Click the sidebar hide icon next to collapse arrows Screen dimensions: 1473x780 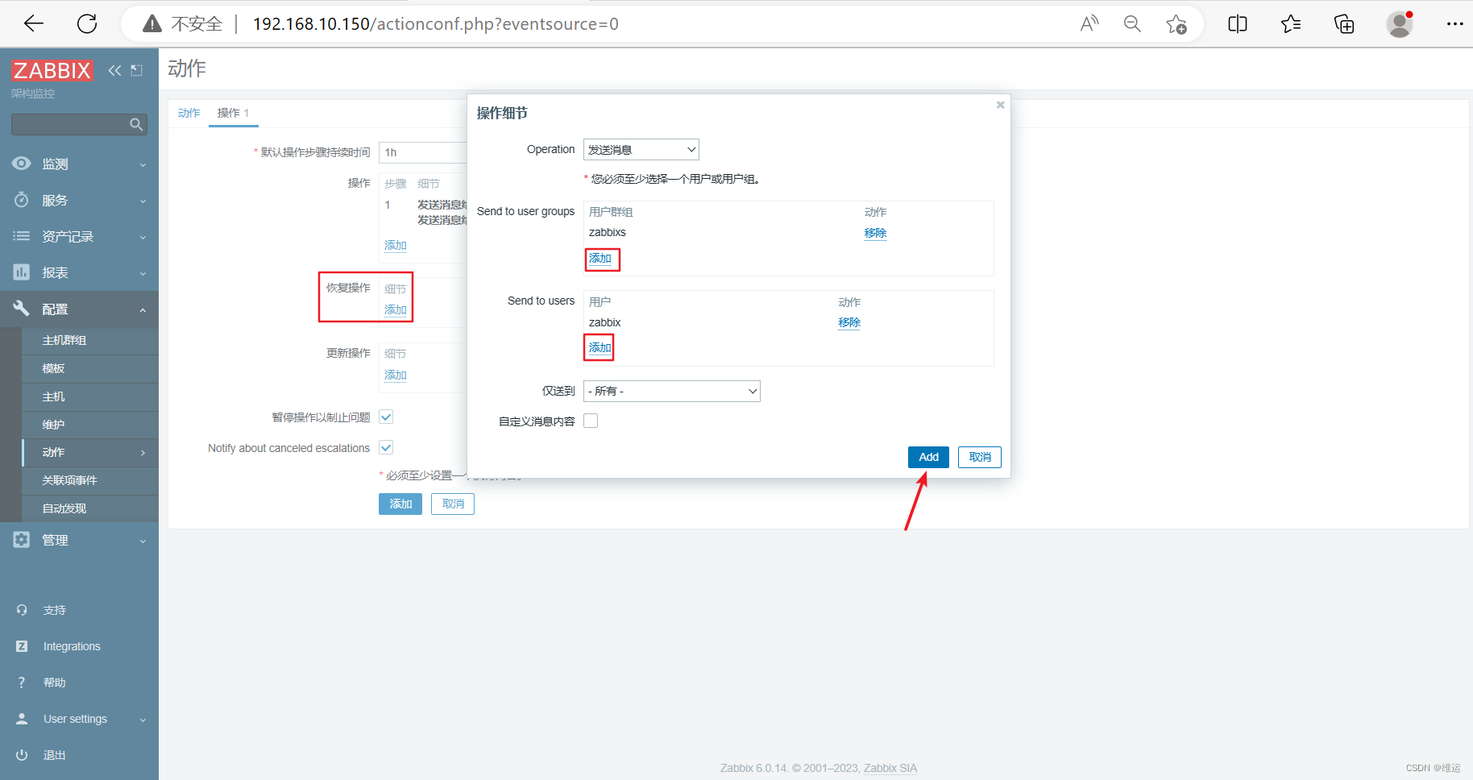[137, 70]
